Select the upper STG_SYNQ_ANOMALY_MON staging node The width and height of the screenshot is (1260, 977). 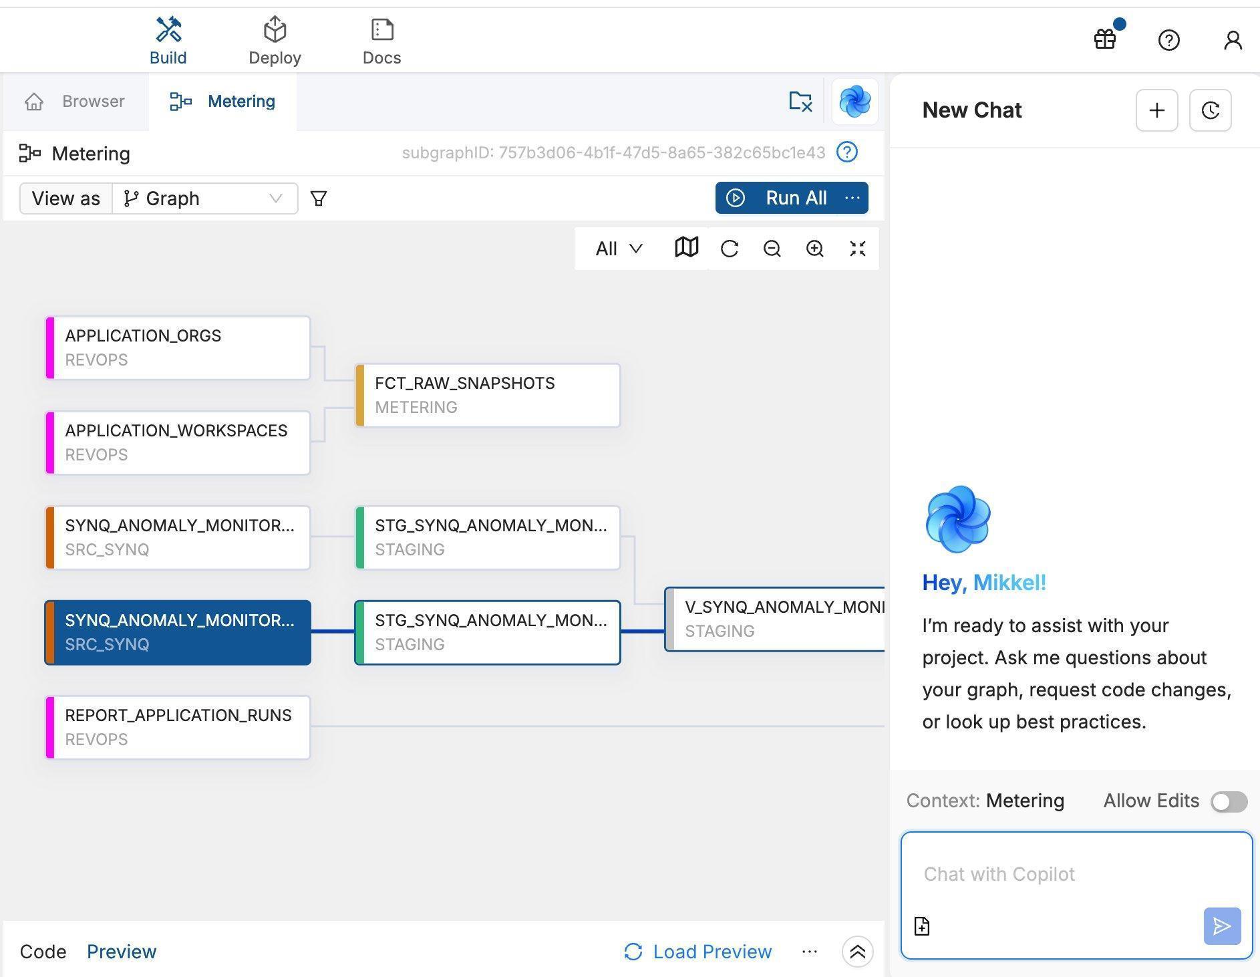pos(488,538)
